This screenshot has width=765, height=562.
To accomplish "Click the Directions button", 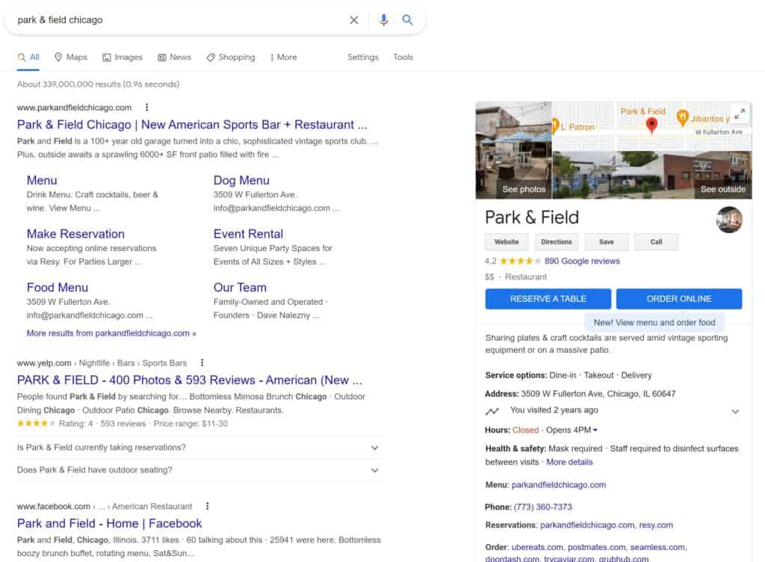I will [557, 242].
